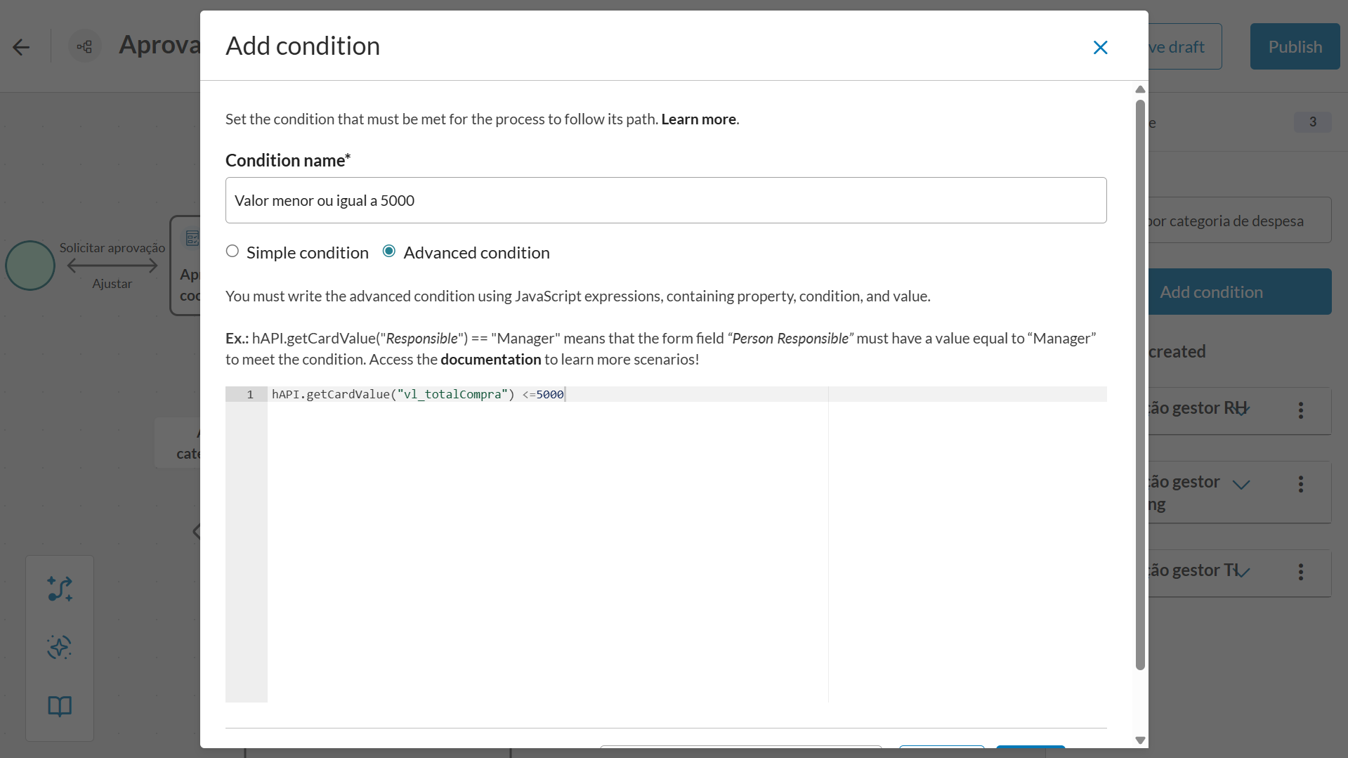Open the book documentation icon
This screenshot has height=758, width=1348.
60,706
